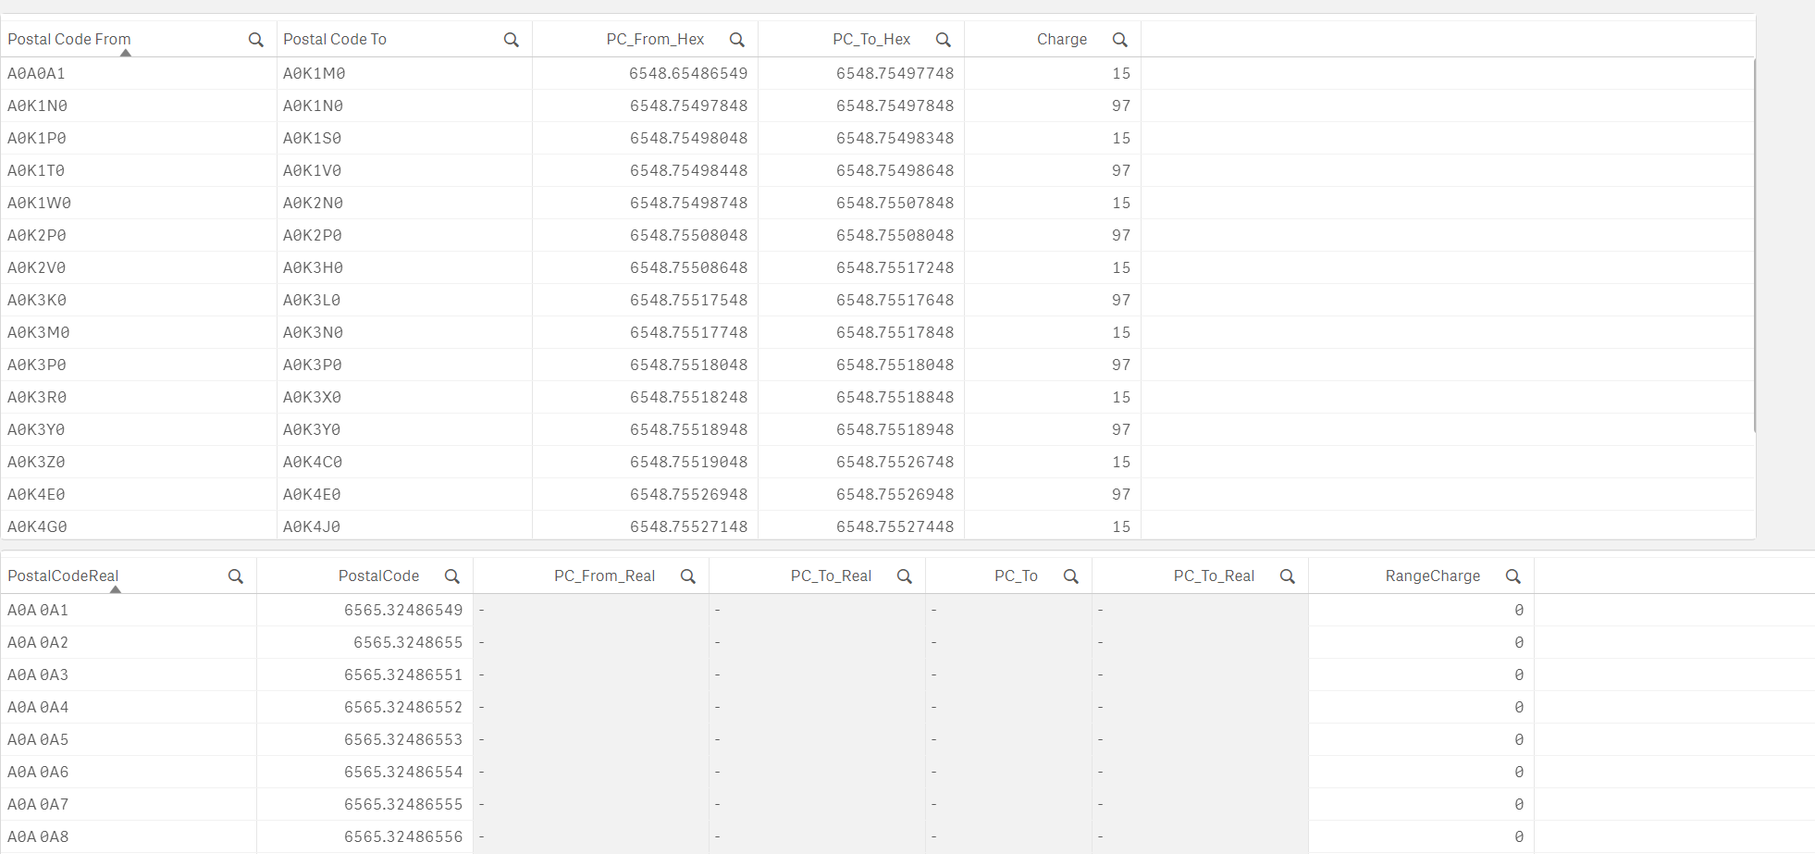
Task: Sort by the PC_To column header
Action: [1015, 575]
